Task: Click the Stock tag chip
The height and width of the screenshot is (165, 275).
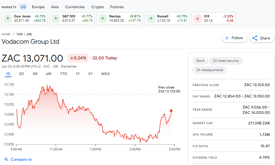Action: (200, 61)
